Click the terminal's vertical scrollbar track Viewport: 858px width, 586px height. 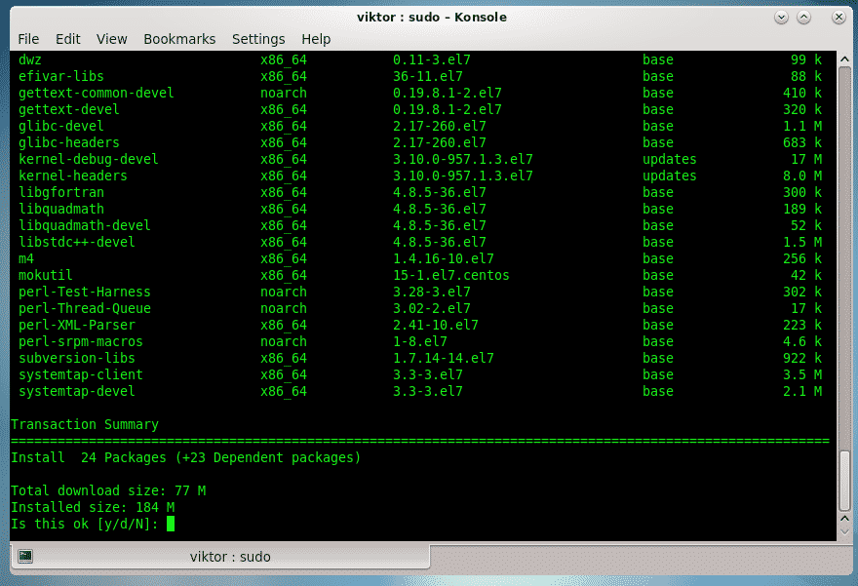843,293
